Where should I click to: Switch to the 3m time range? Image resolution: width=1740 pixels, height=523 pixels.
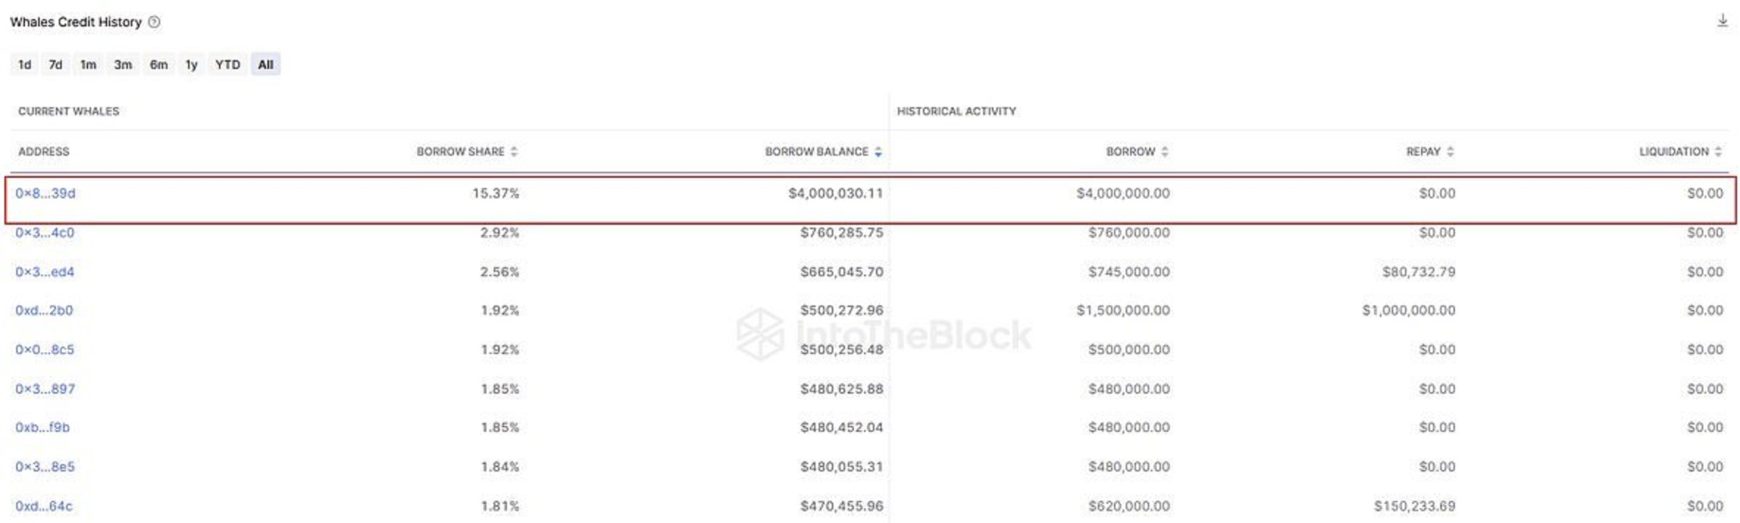click(x=123, y=65)
